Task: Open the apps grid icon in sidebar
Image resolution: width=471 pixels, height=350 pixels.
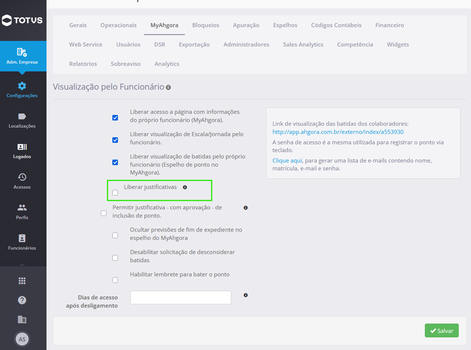Action: [x=22, y=281]
